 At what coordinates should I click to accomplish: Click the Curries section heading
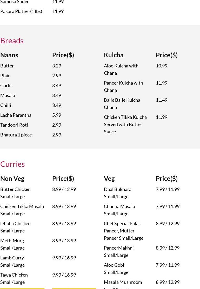pos(12,164)
